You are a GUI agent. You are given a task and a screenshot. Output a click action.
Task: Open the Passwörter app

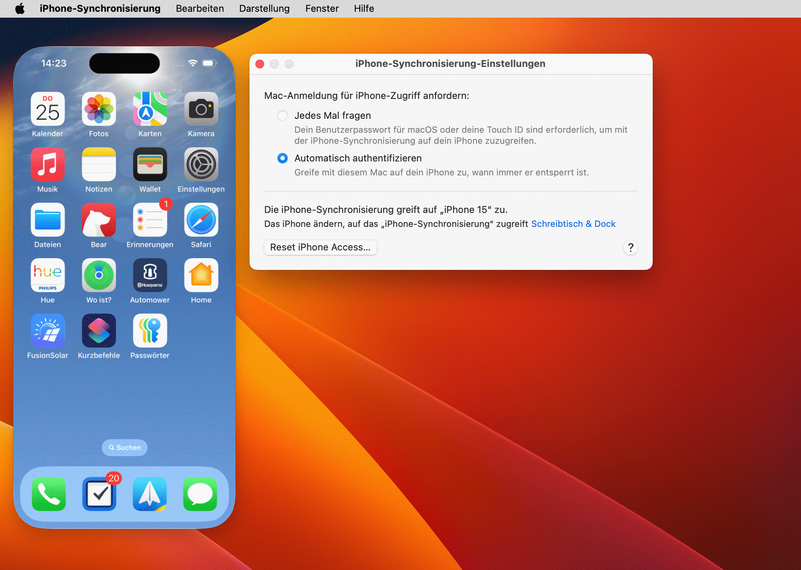(x=150, y=331)
